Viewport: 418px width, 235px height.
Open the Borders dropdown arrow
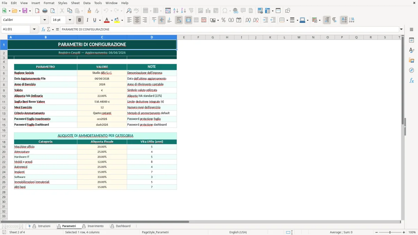click(287, 20)
